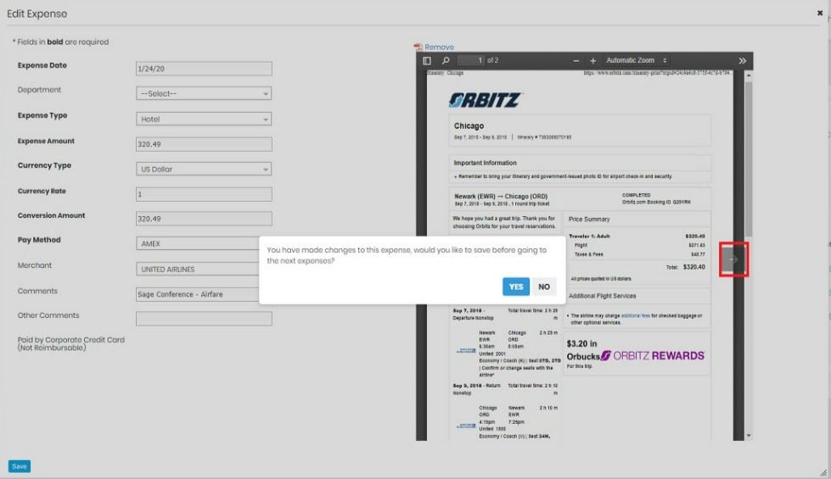Click the PDF file icon beside Remove
Screen dimensions: 831x479
tap(418, 47)
